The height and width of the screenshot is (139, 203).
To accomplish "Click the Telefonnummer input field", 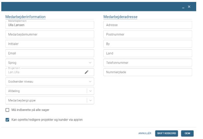I will (148, 63).
